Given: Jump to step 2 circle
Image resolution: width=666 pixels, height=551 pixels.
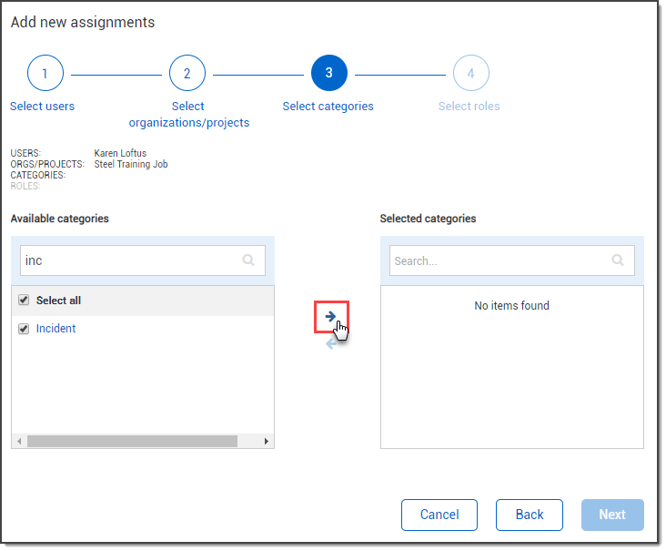Looking at the screenshot, I should [187, 74].
